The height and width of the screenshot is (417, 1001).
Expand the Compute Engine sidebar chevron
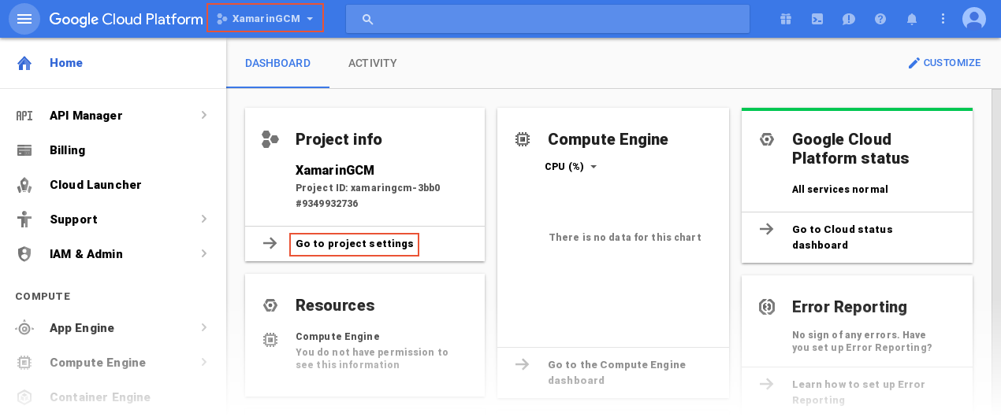(x=204, y=363)
